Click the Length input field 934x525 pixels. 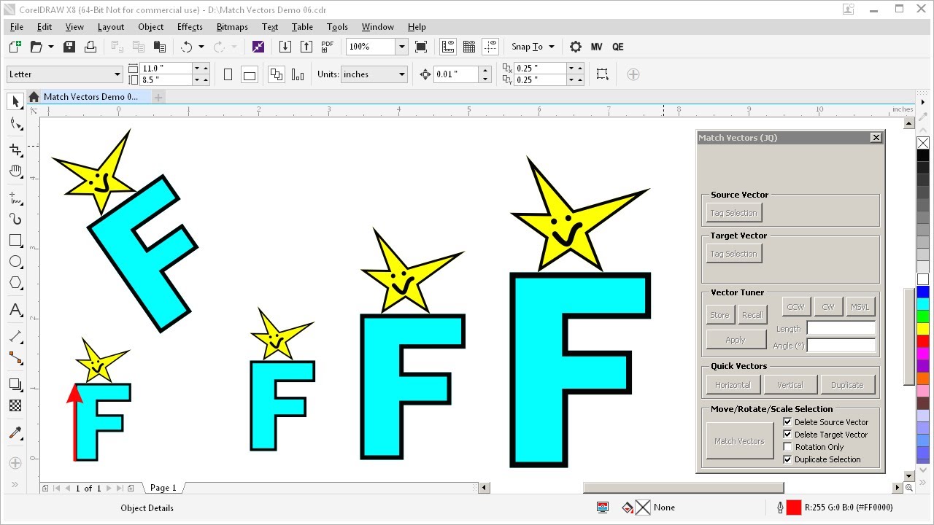click(x=841, y=329)
